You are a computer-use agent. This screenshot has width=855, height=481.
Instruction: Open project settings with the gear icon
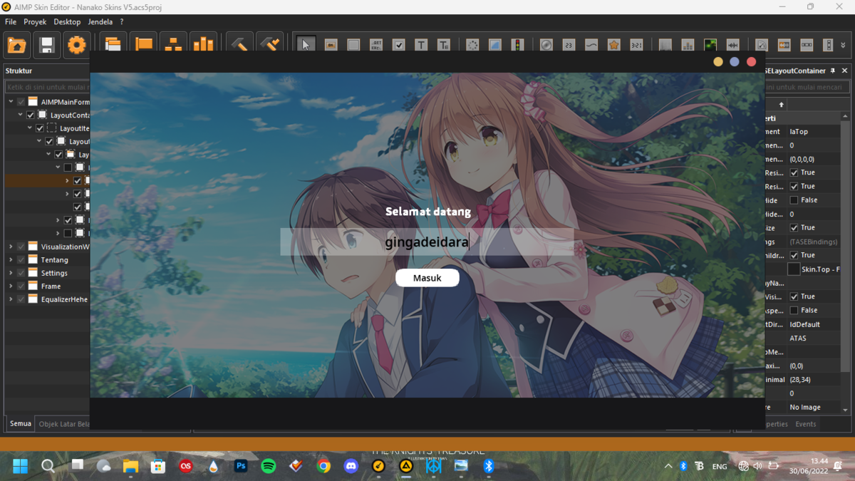(76, 46)
